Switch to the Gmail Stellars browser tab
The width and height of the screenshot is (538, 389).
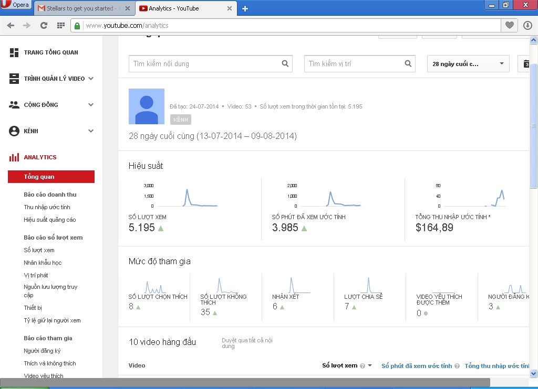pyautogui.click(x=83, y=8)
